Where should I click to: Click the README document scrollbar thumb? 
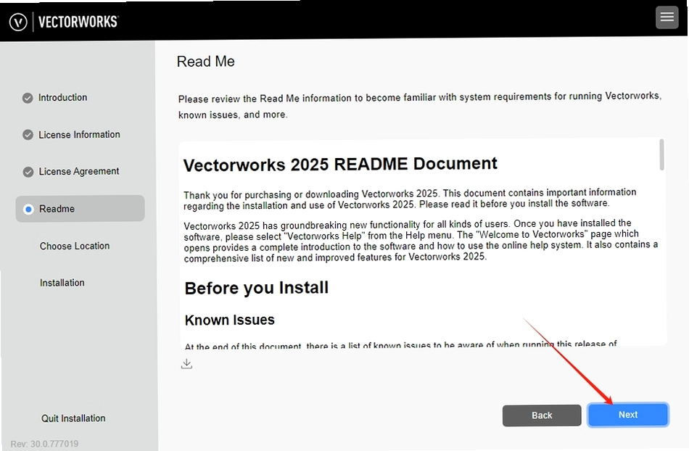(x=661, y=154)
